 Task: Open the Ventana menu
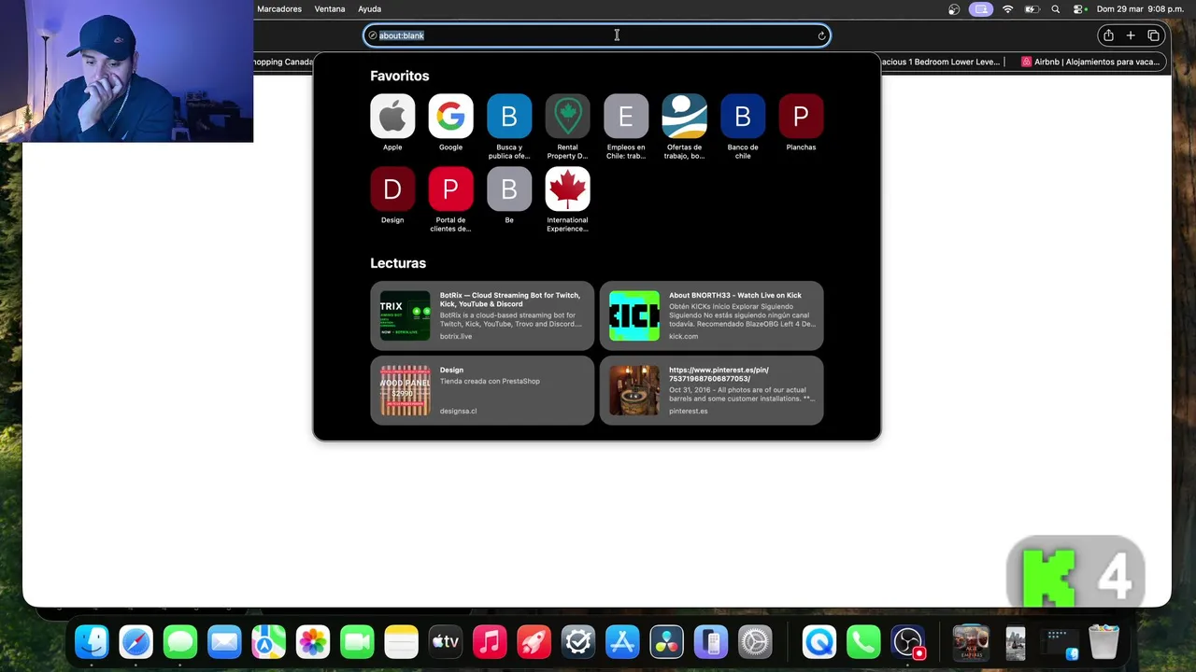[x=330, y=9]
